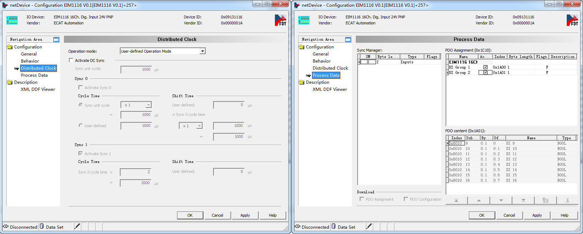Click the scissors delete icon under PDO content
The image size is (583, 234).
point(567,200)
